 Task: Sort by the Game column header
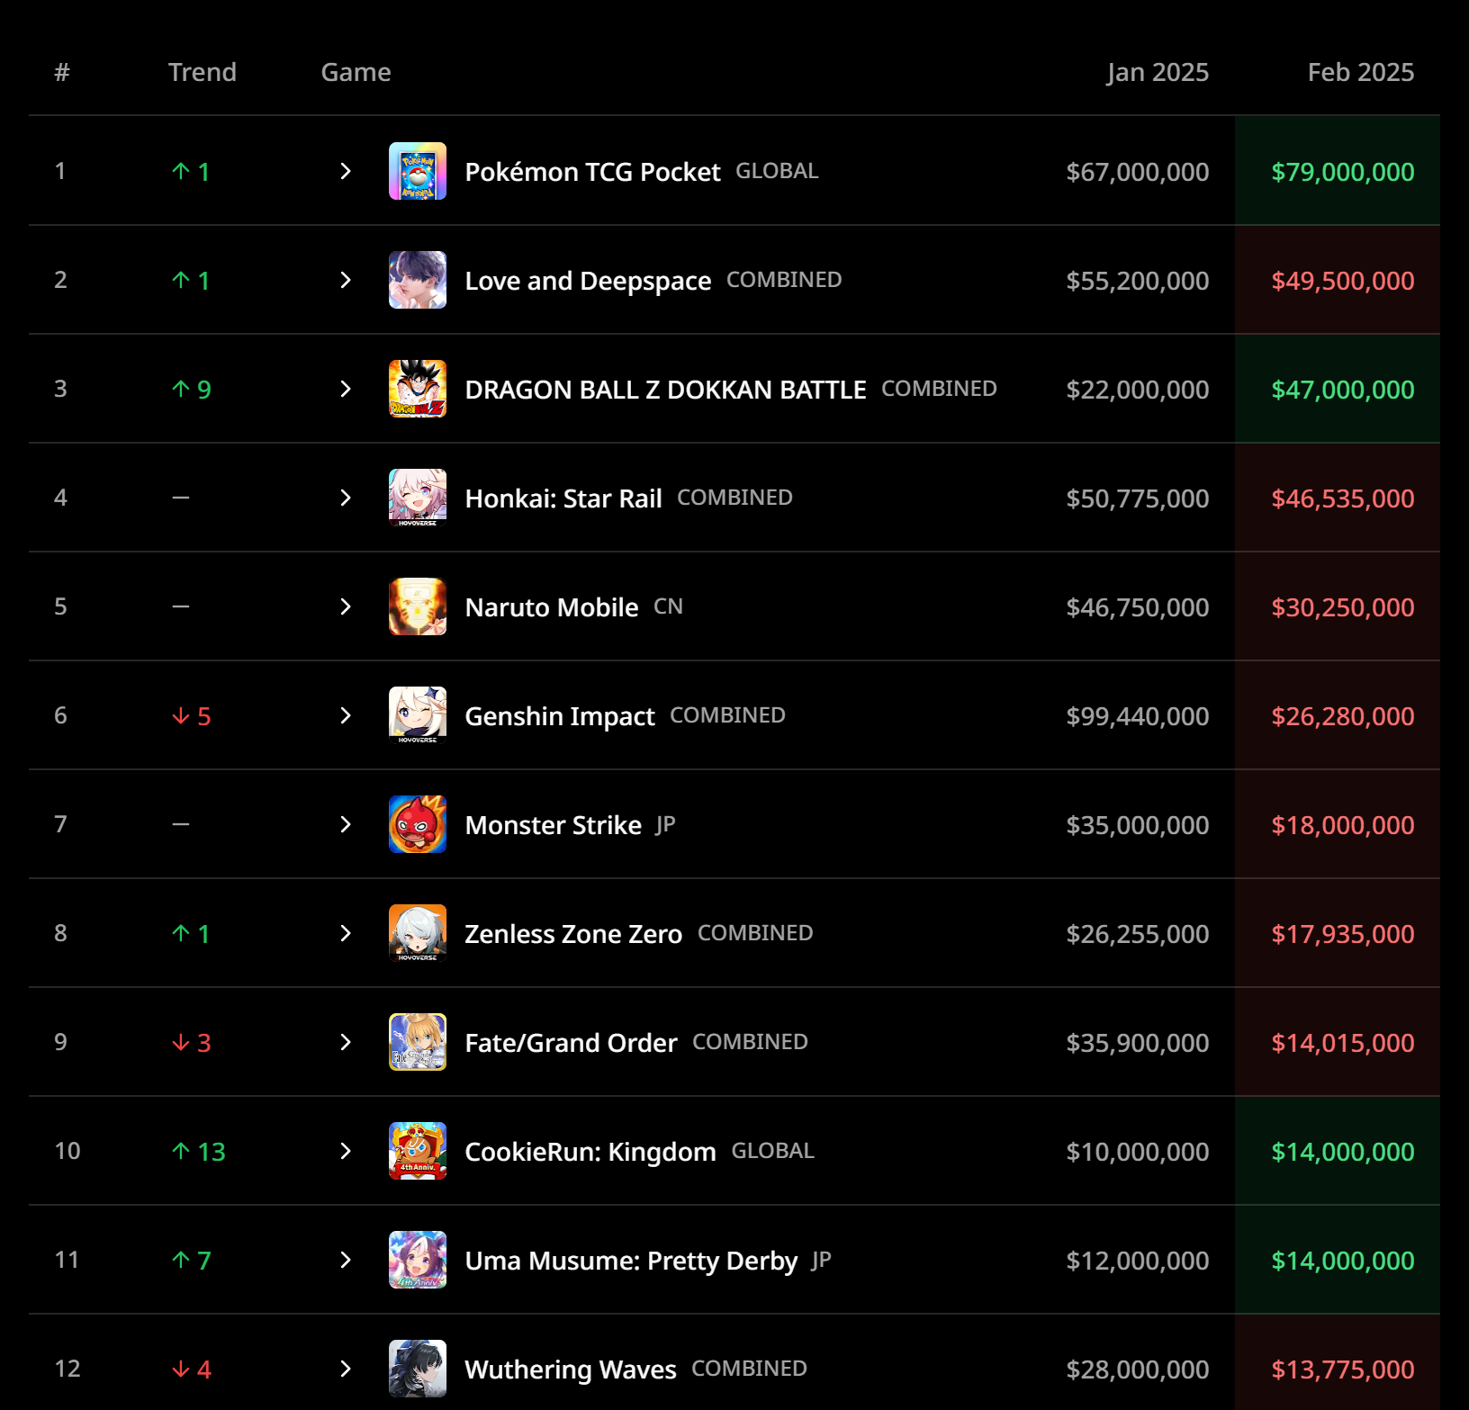pos(356,72)
